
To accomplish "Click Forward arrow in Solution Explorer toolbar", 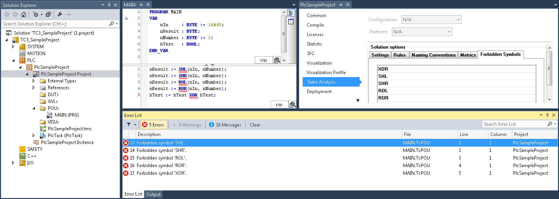I will 15,14.
